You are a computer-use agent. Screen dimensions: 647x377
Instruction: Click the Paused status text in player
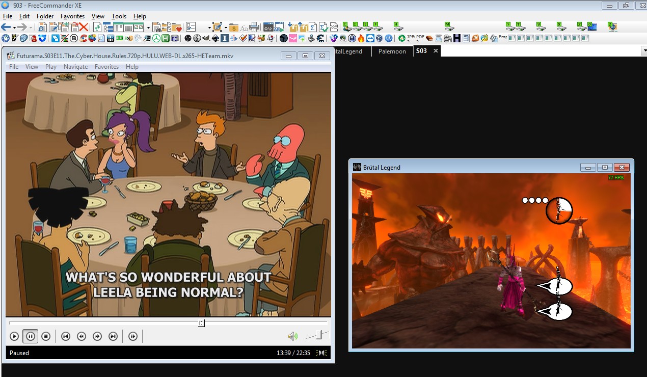19,353
